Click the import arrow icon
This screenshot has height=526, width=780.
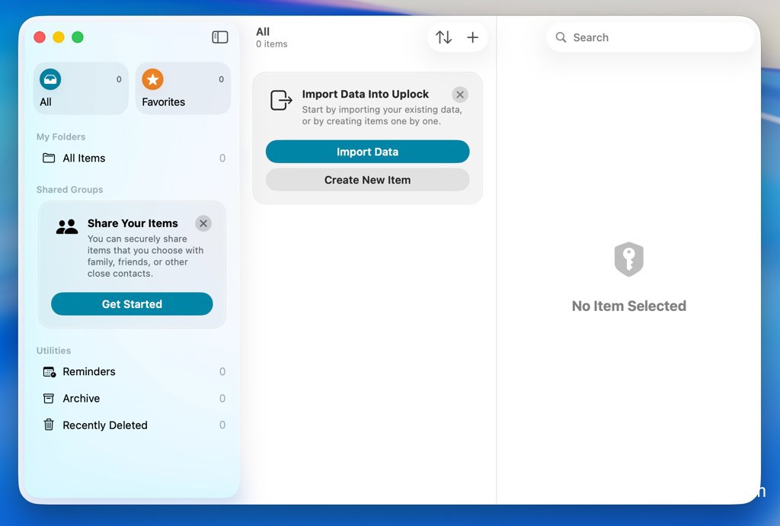tap(281, 100)
